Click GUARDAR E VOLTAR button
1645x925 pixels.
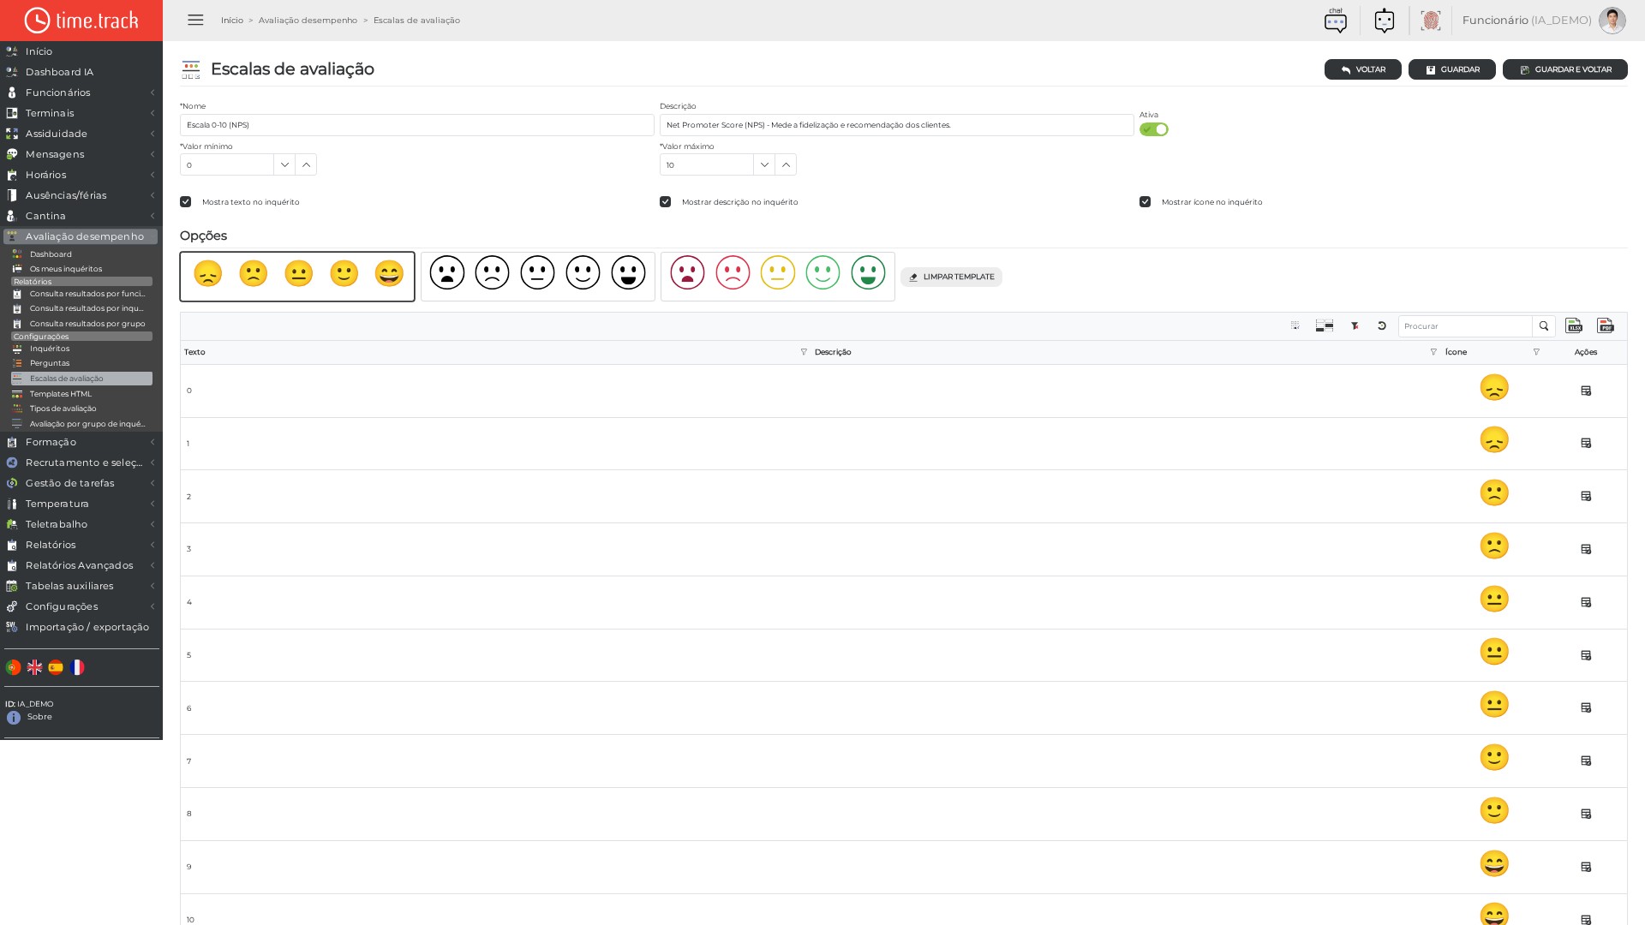(x=1564, y=69)
